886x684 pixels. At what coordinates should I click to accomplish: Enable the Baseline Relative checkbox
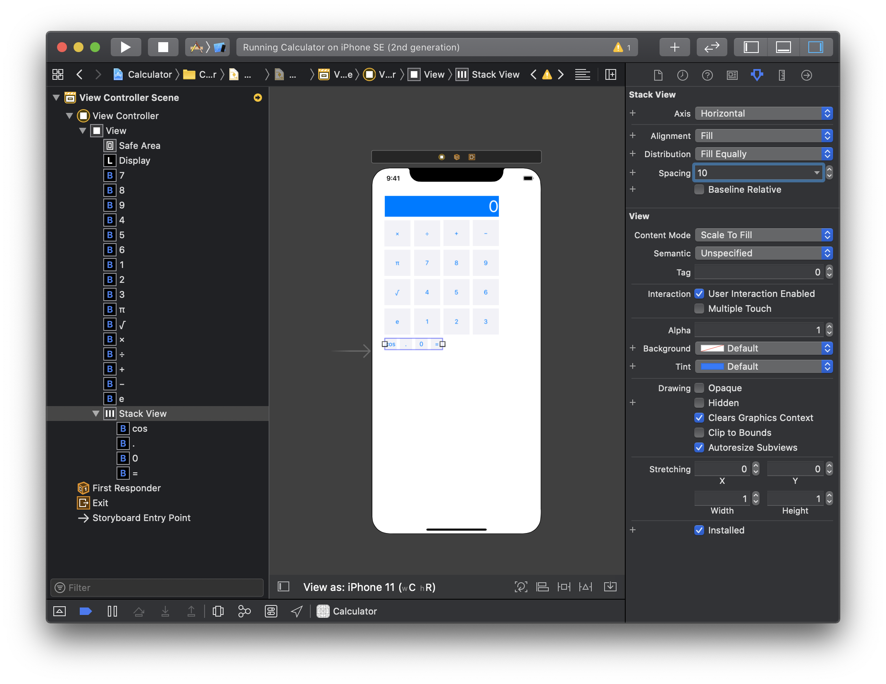coord(699,189)
